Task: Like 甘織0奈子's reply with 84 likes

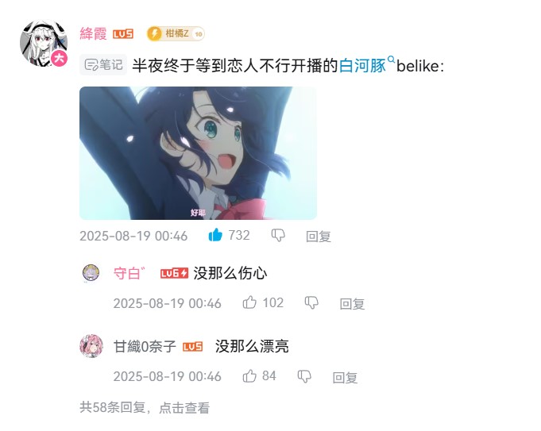Action: click(249, 375)
